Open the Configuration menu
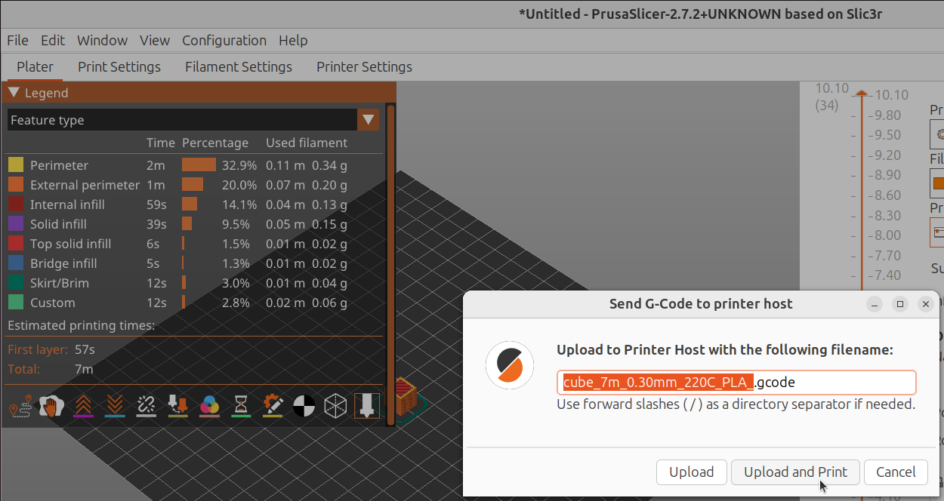944x501 pixels. tap(224, 40)
